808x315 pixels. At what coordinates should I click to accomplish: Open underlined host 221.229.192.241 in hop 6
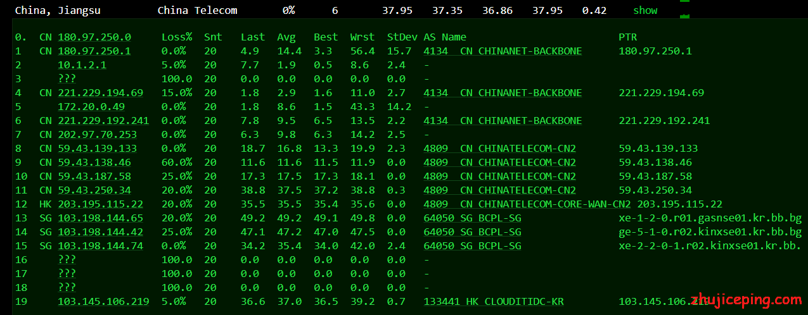pos(103,121)
